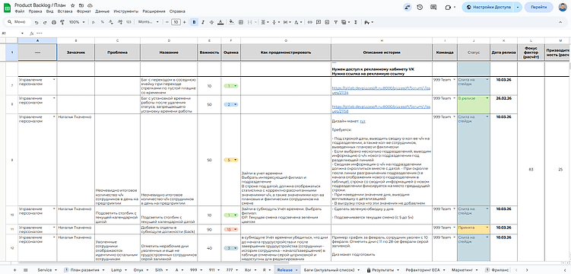This screenshot has height=274, width=571.
Task: Redo the last action
Action: [x=45, y=22]
